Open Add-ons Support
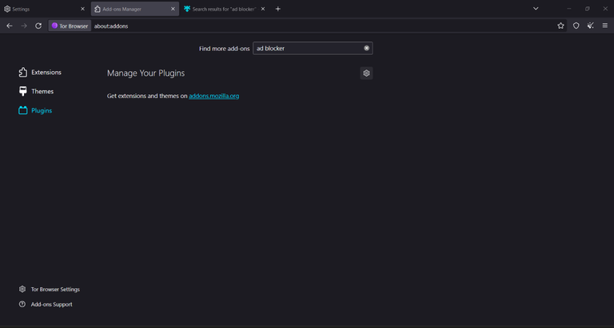 coord(46,304)
